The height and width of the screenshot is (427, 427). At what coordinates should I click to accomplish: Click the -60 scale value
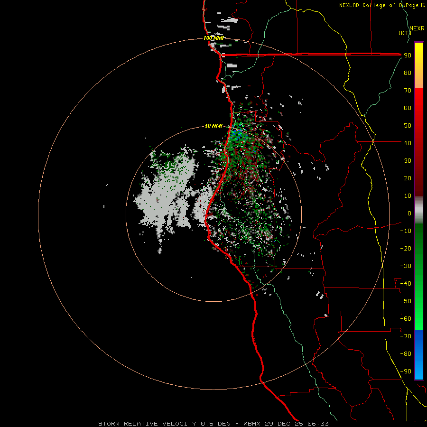(406, 319)
